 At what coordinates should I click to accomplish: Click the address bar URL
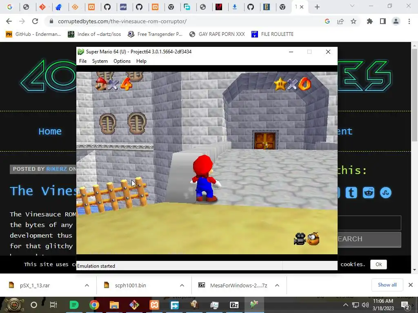click(x=122, y=21)
